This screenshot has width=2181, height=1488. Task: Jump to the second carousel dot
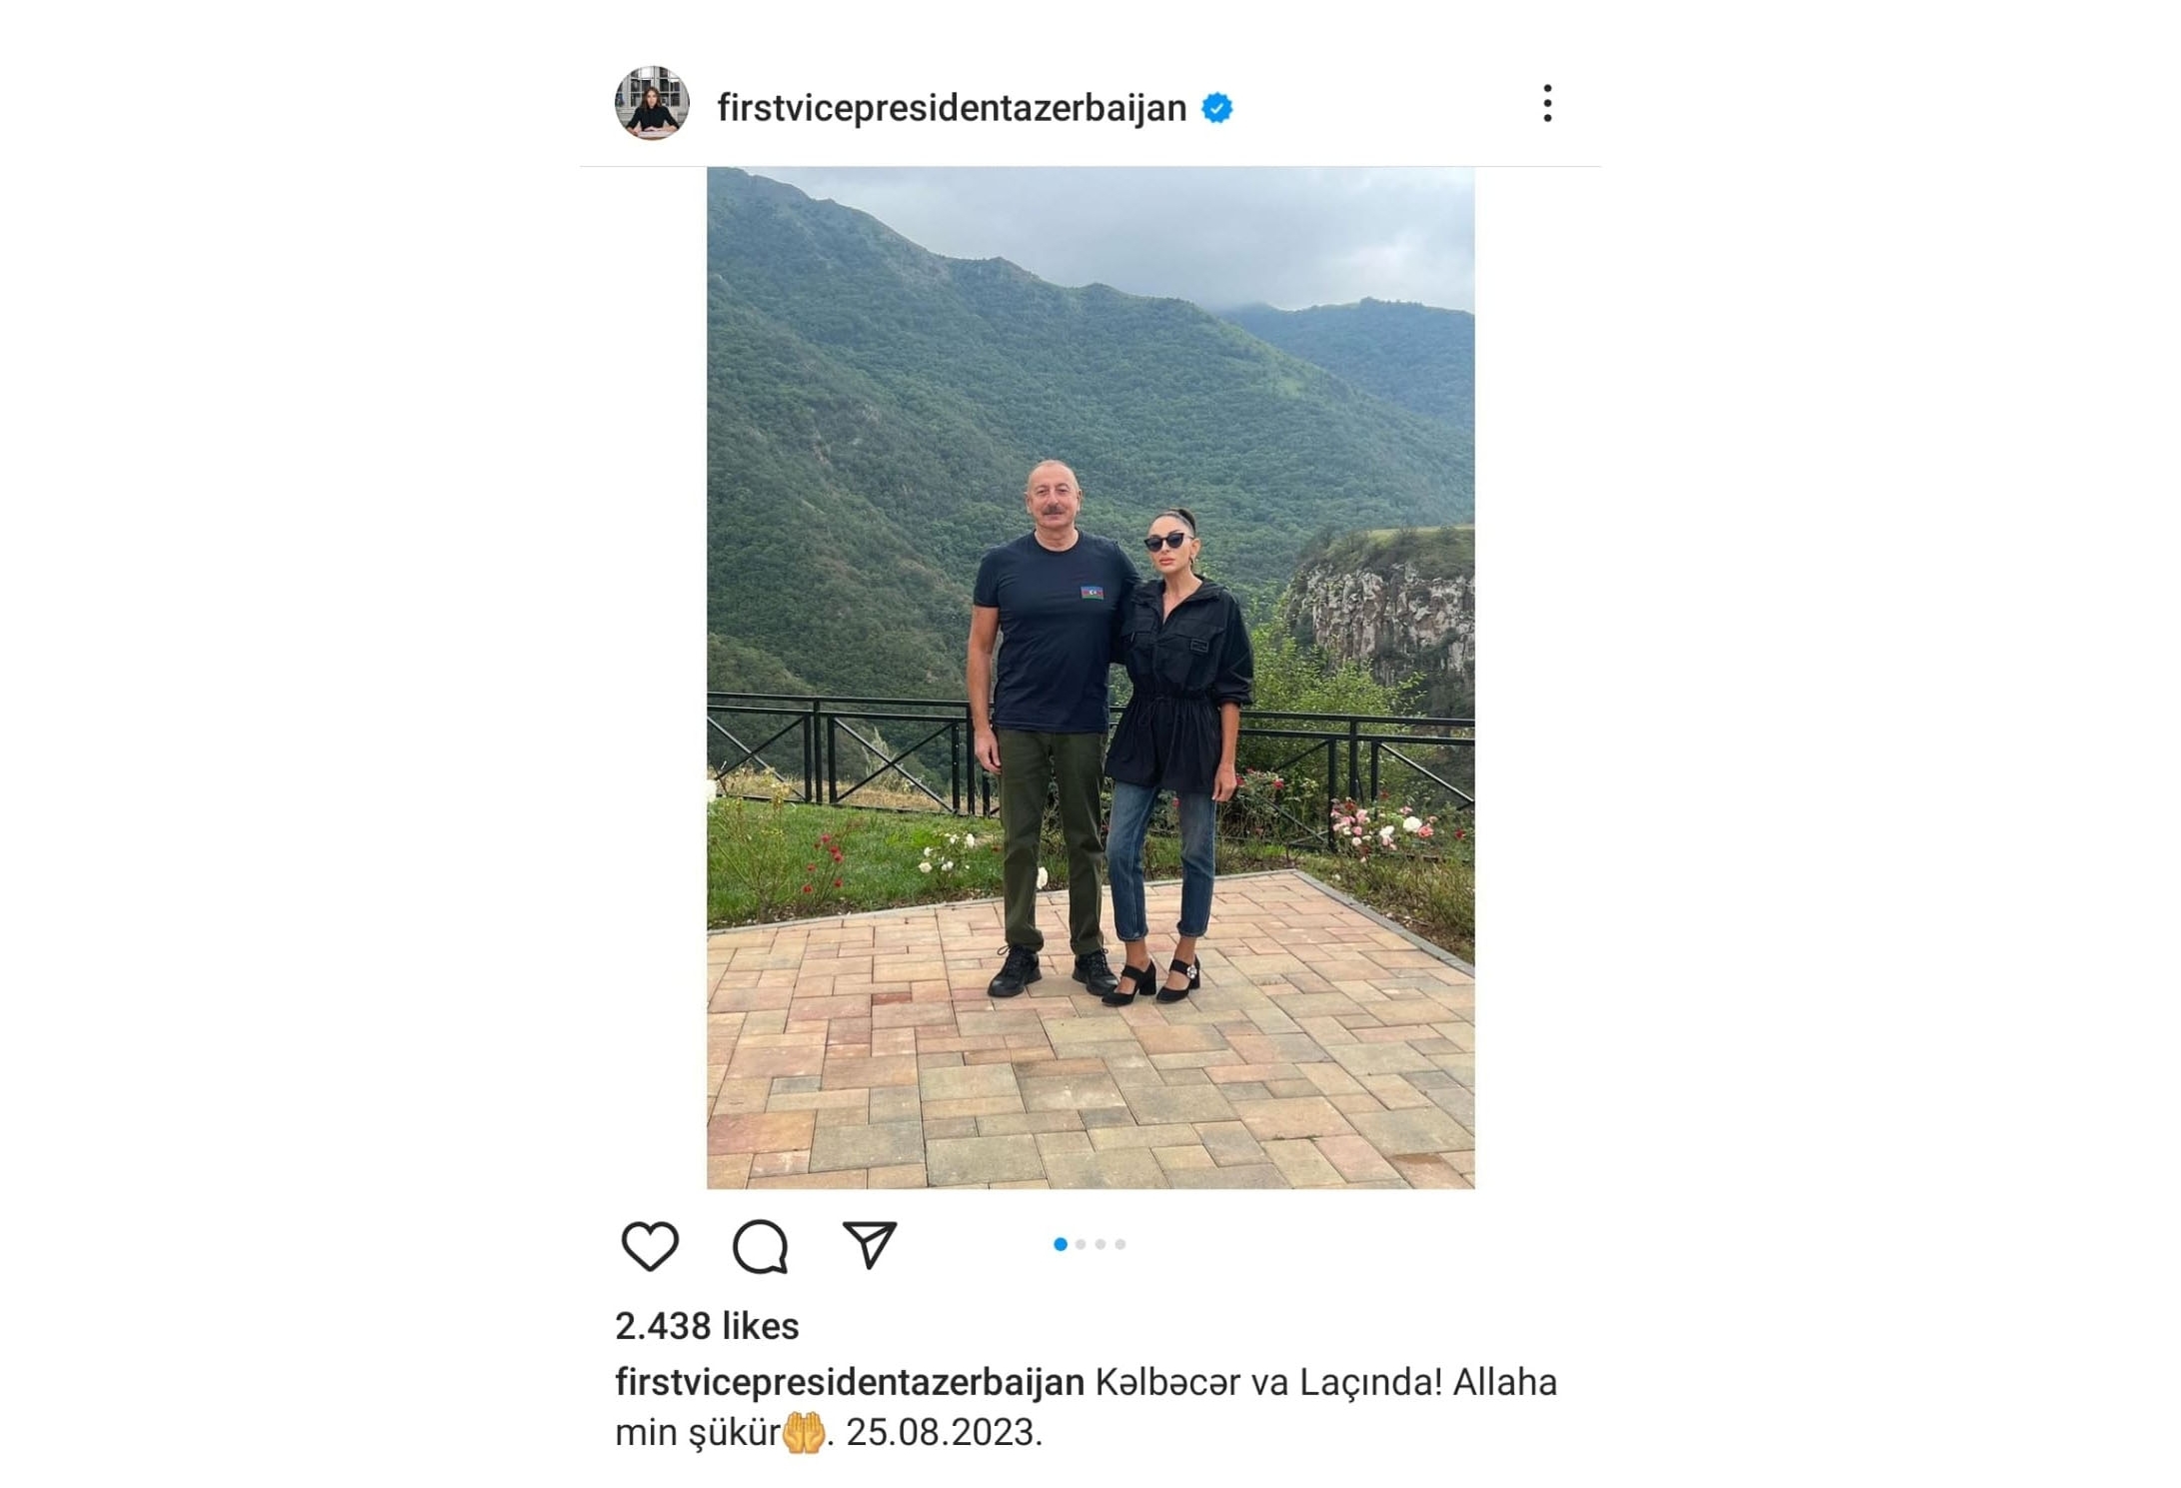pyautogui.click(x=1081, y=1244)
